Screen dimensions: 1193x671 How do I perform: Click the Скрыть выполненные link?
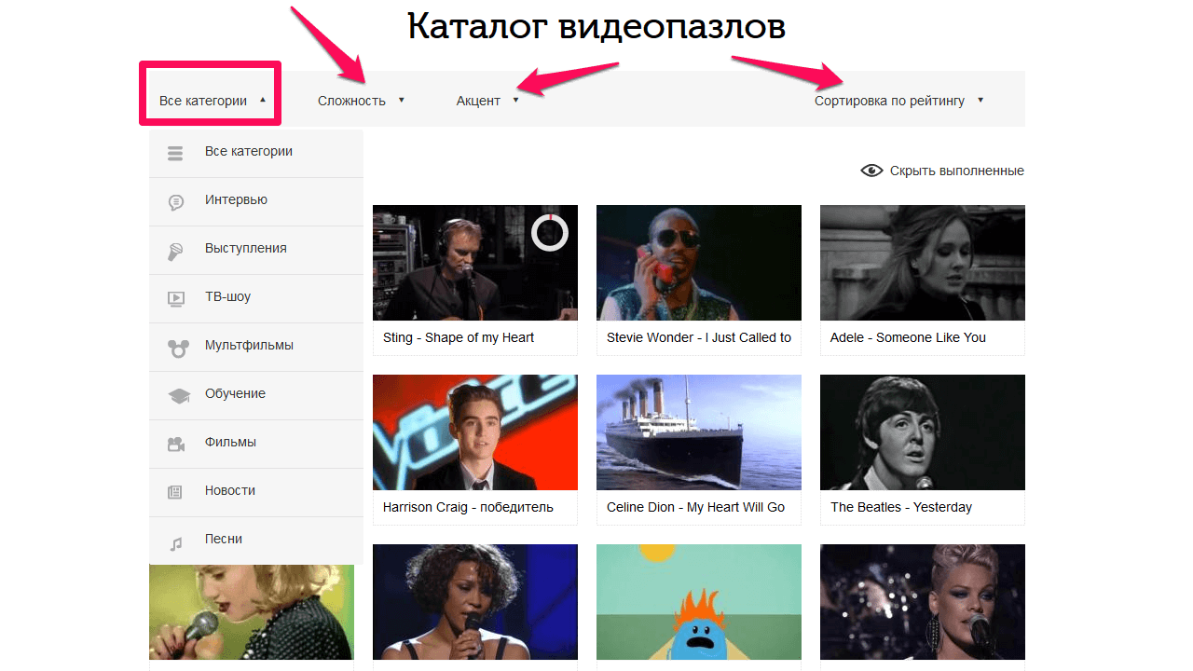click(x=956, y=171)
